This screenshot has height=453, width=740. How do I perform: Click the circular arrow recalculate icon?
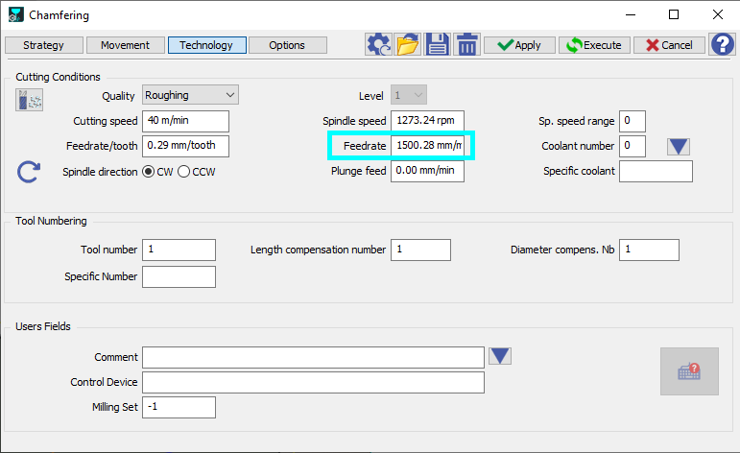tap(29, 172)
